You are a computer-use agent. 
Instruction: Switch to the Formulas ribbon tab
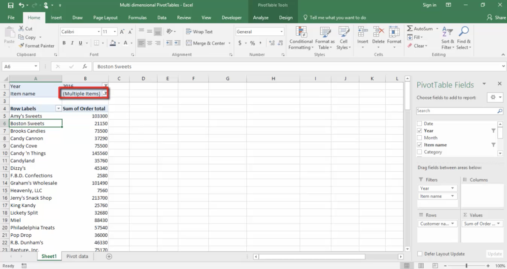pyautogui.click(x=138, y=17)
